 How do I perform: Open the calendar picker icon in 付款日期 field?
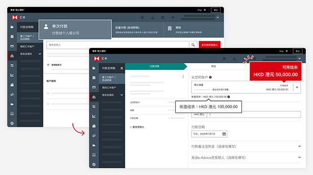click(x=224, y=134)
